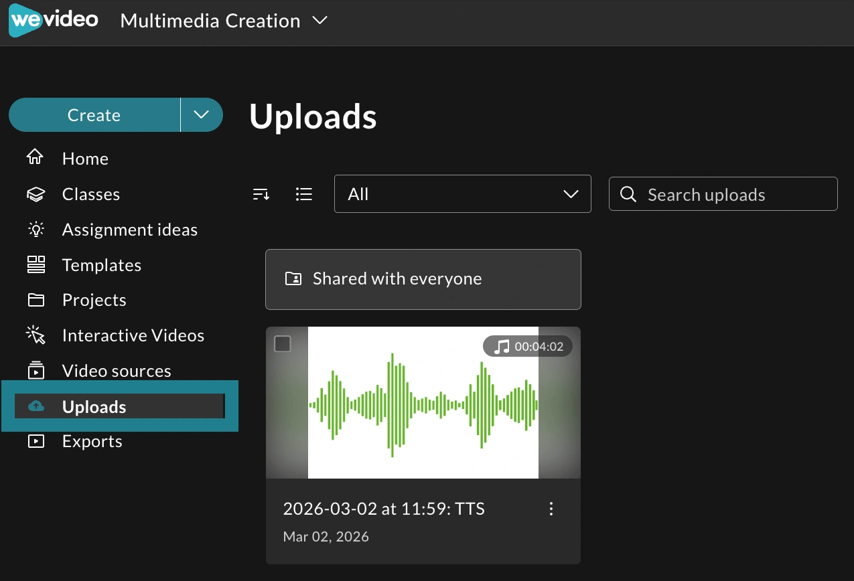Click the Uploads page heading
The width and height of the screenshot is (854, 581).
click(x=313, y=116)
